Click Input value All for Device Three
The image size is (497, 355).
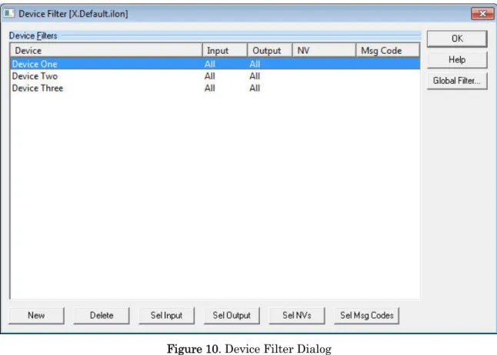(x=210, y=89)
